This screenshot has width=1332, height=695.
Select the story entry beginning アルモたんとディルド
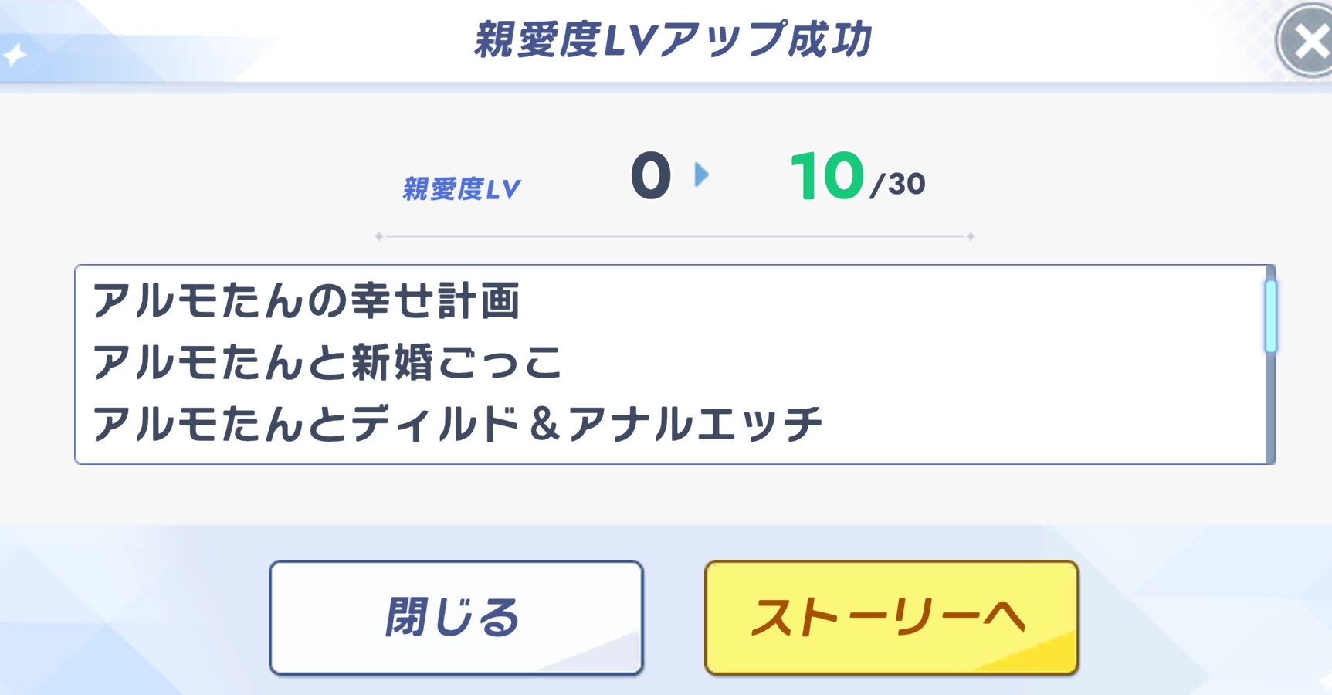pyautogui.click(x=457, y=425)
